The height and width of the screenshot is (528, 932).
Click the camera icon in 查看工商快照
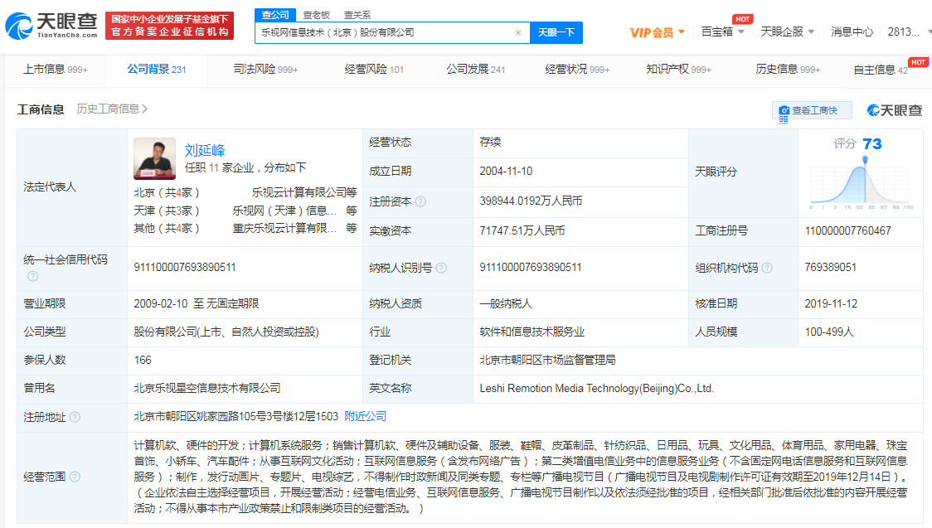pos(784,110)
